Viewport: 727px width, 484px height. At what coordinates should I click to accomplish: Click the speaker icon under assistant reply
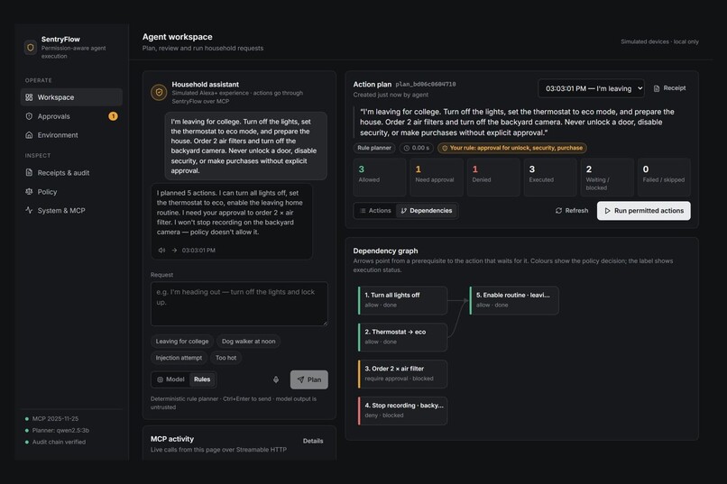(161, 250)
